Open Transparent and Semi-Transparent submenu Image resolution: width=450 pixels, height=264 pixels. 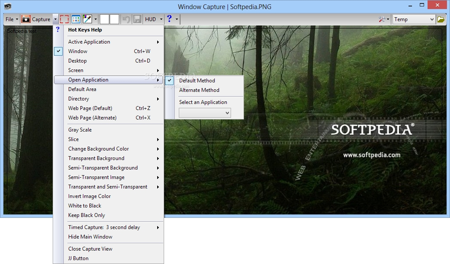109,187
